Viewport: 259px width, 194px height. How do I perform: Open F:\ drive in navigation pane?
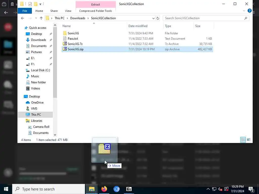point(33,64)
